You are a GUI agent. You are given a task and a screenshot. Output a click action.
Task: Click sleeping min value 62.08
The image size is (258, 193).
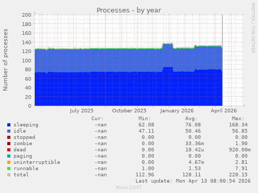tap(146, 125)
